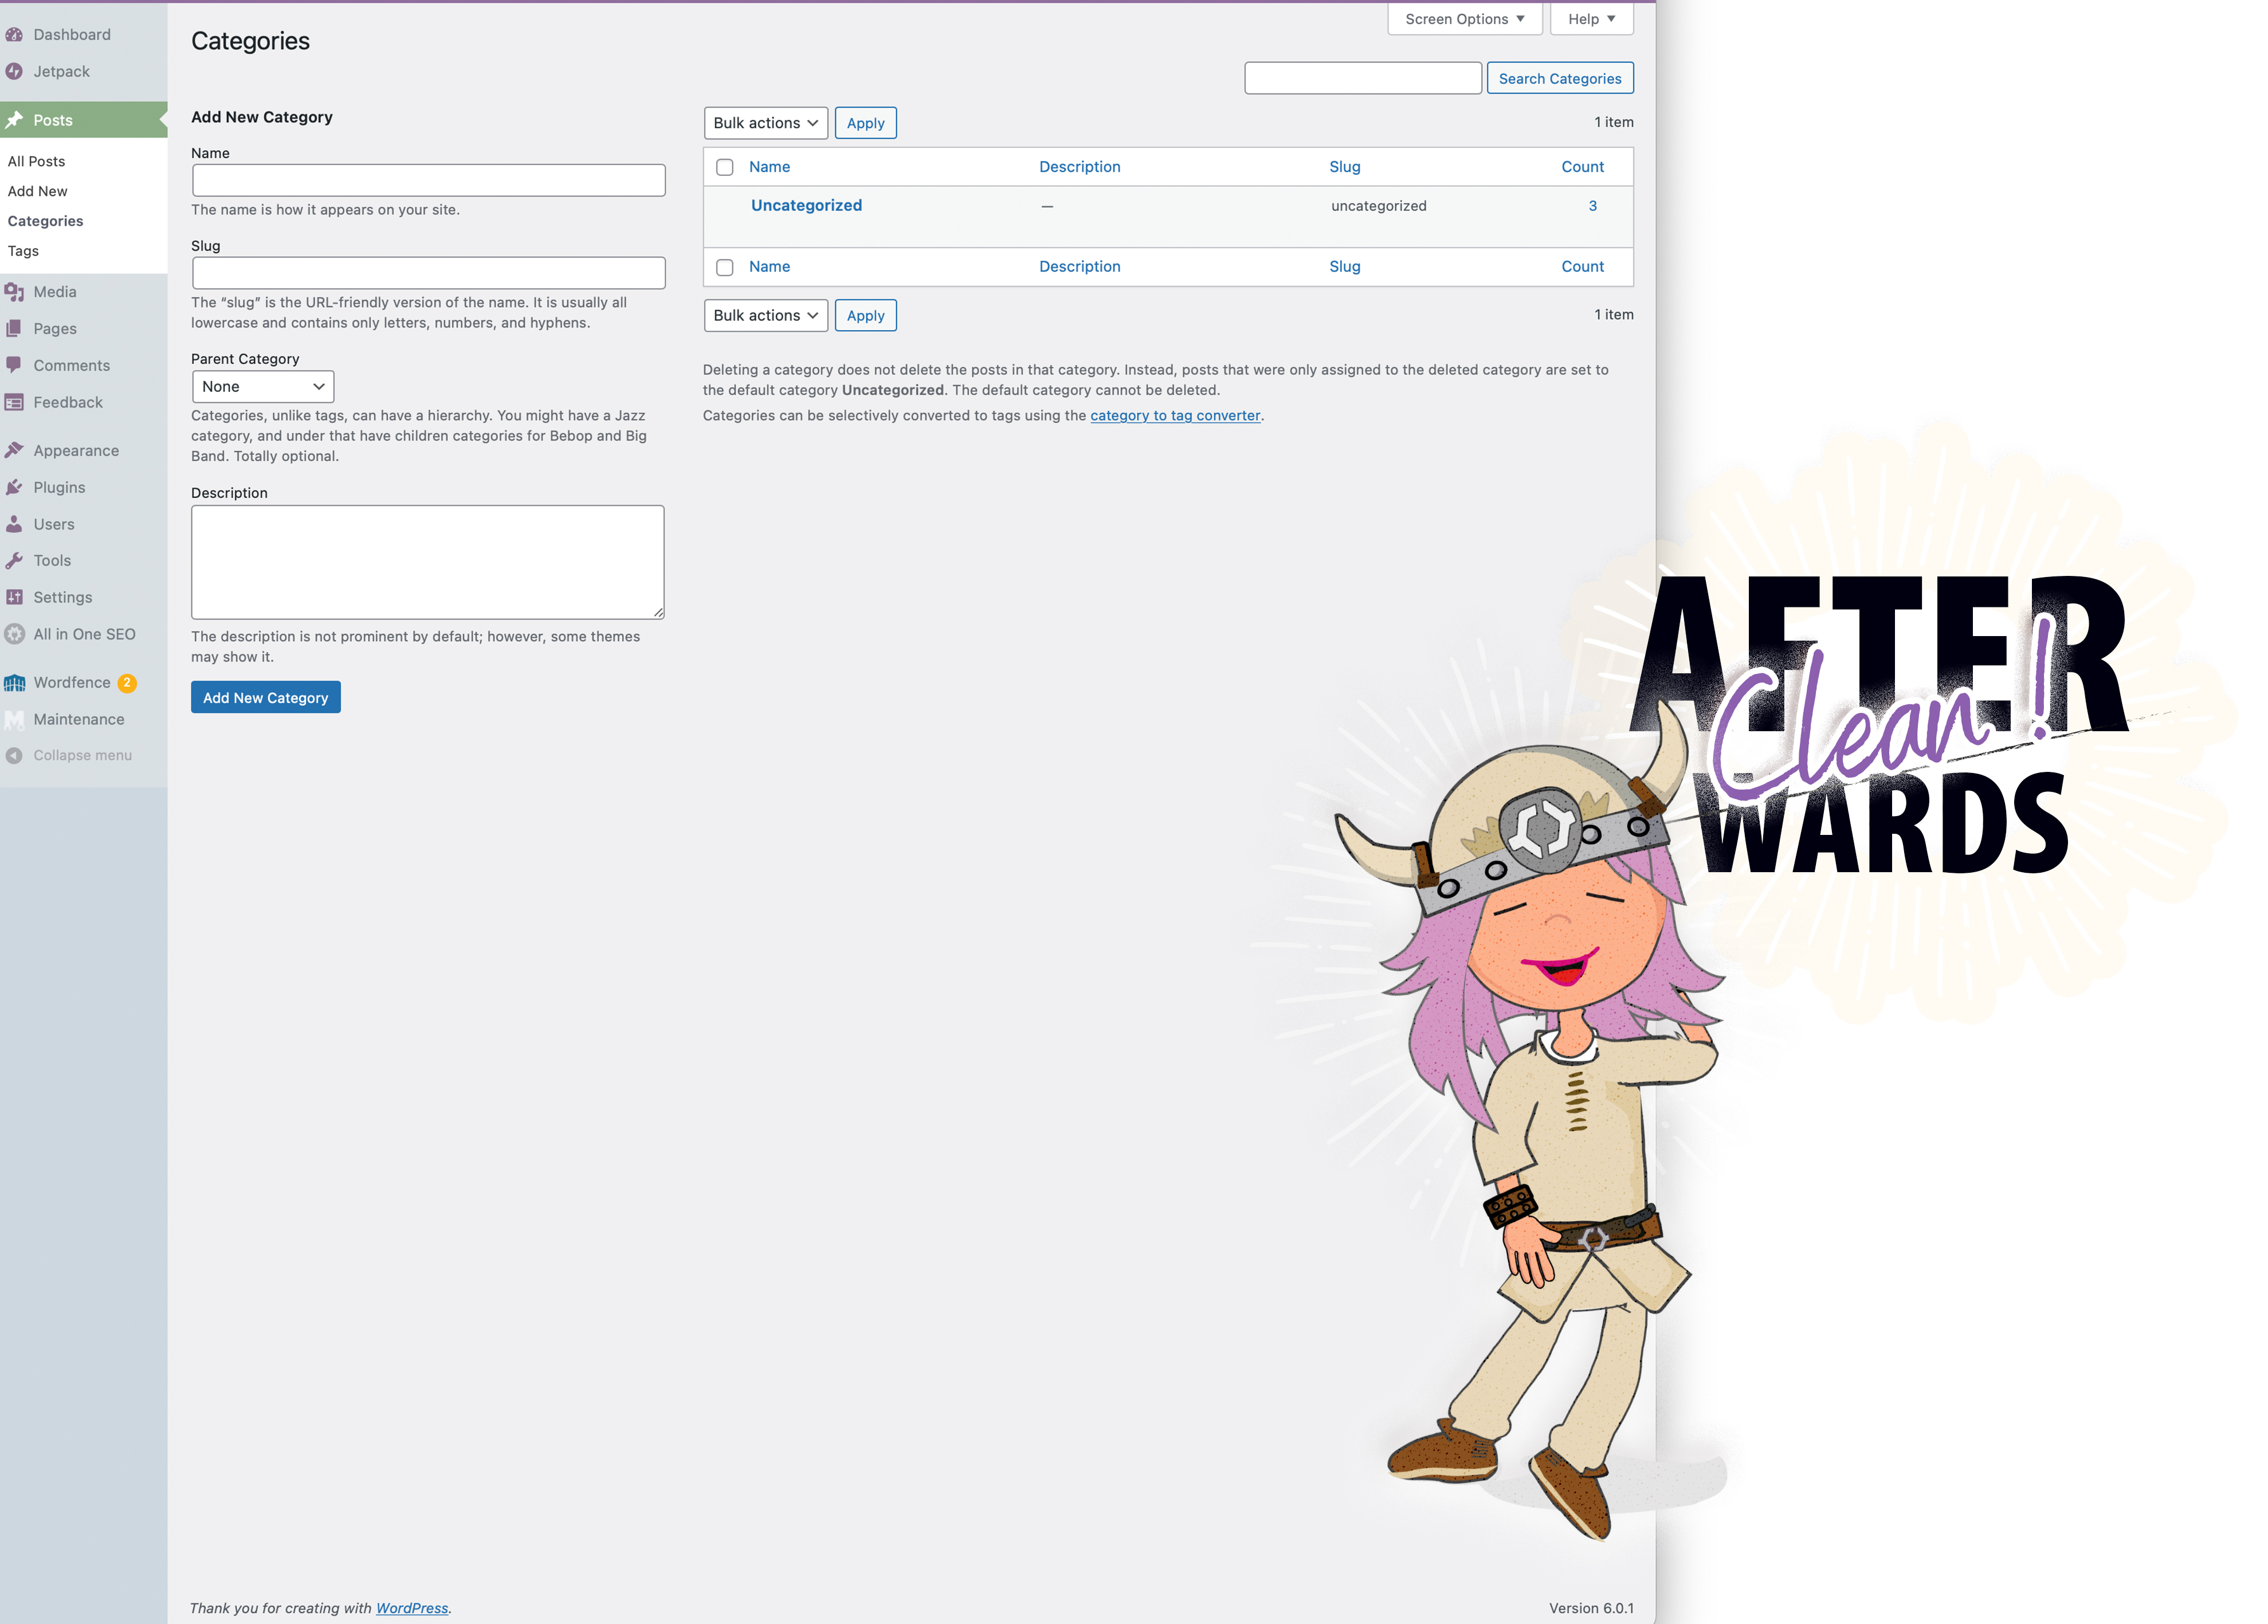Sort by Slug header column

click(x=1344, y=167)
